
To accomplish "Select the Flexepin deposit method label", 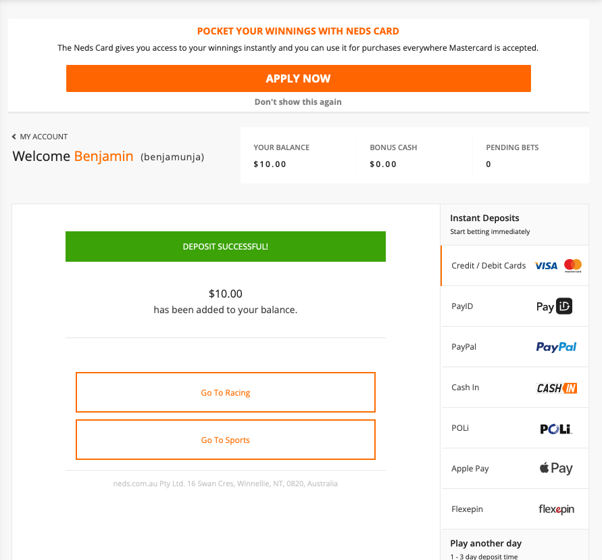I will (468, 509).
